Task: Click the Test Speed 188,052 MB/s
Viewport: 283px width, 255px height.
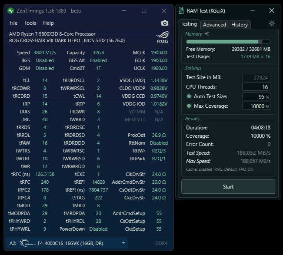Action: [x=253, y=153]
